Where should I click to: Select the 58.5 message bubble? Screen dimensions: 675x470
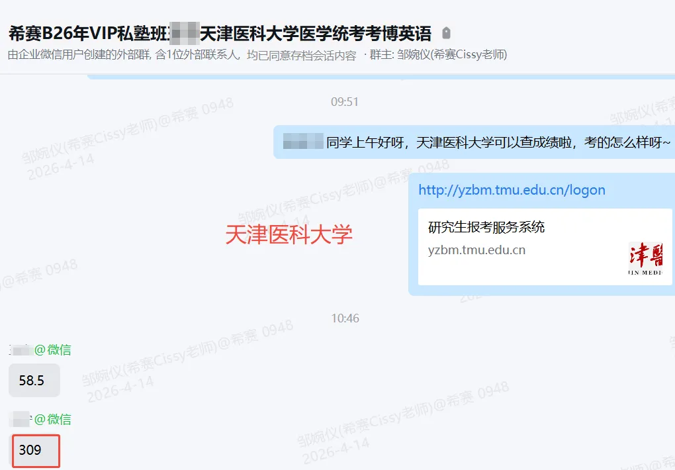pyautogui.click(x=34, y=381)
